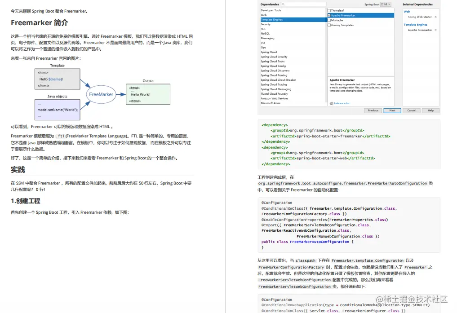Select the Template Engines category
This screenshot has height=313, width=457.
pyautogui.click(x=270, y=19)
